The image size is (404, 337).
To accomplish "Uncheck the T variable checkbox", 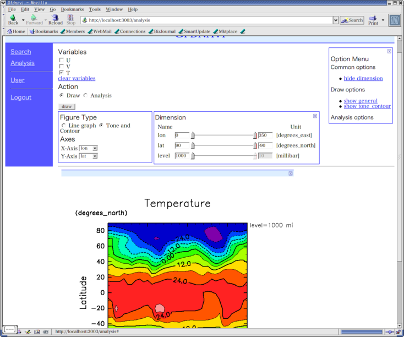I will click(x=62, y=73).
